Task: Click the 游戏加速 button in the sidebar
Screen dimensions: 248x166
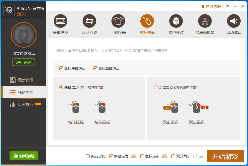Action: (x=23, y=156)
